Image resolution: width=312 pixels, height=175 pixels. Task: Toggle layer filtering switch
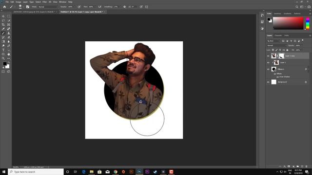303,40
